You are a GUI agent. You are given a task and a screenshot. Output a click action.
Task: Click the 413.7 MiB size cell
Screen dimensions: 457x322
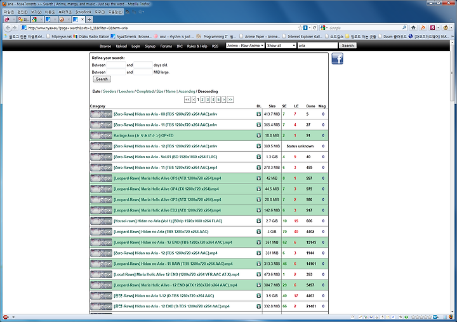click(x=272, y=114)
